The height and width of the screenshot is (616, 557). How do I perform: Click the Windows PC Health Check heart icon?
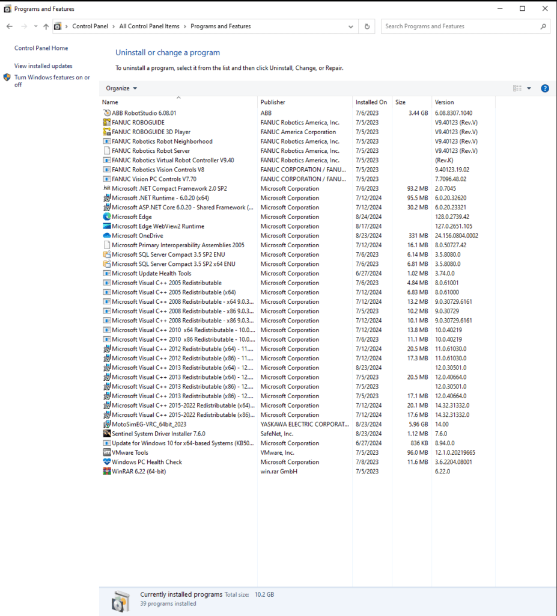107,461
